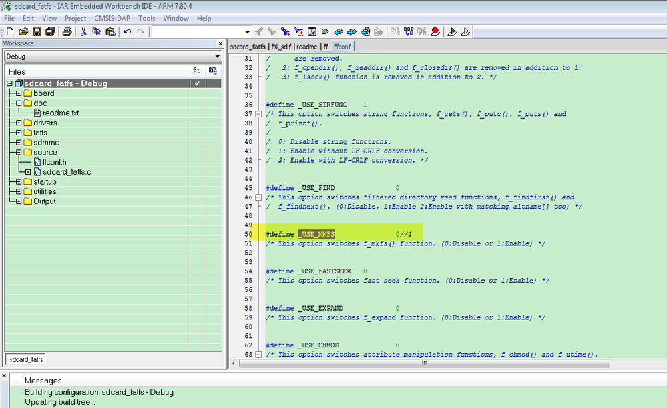Click the checkmark in the sdcard_fatfs - Debug row
The image size is (667, 408).
(x=197, y=83)
